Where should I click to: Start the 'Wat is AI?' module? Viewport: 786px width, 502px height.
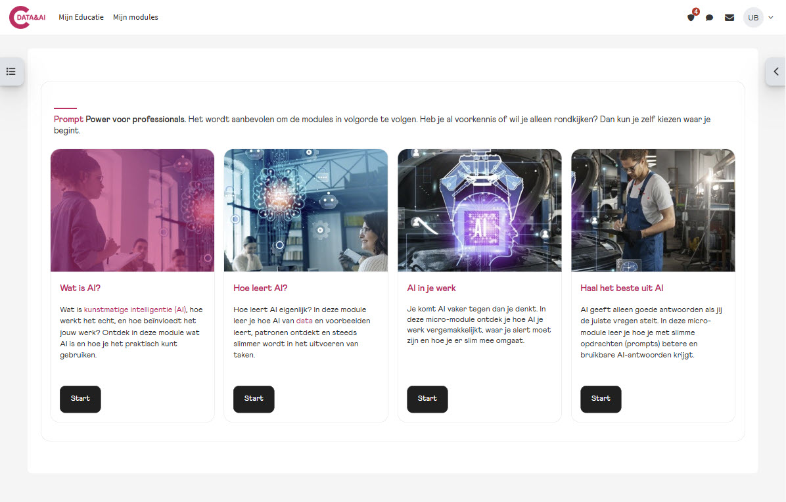coord(80,399)
